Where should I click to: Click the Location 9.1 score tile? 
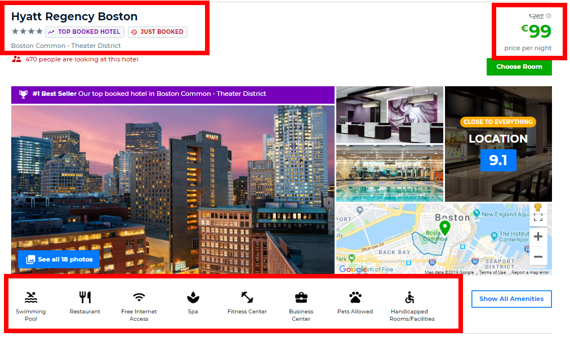[x=498, y=144]
